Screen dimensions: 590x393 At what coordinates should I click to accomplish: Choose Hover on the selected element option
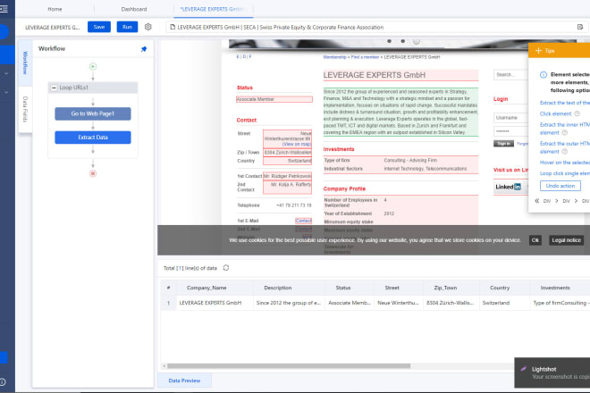coord(565,163)
